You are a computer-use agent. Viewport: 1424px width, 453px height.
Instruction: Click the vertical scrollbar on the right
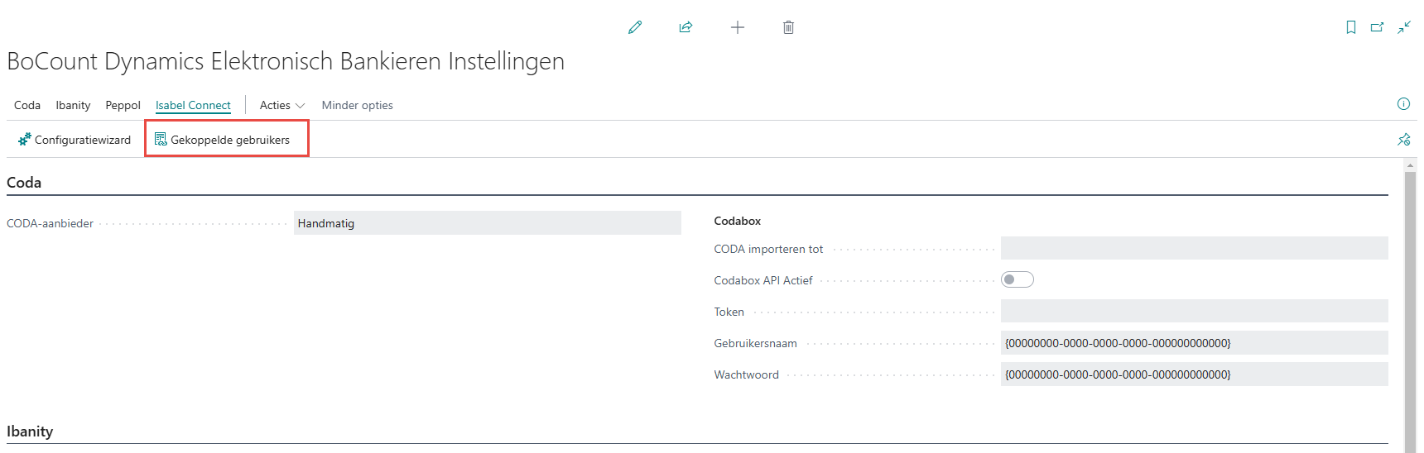[1411, 306]
